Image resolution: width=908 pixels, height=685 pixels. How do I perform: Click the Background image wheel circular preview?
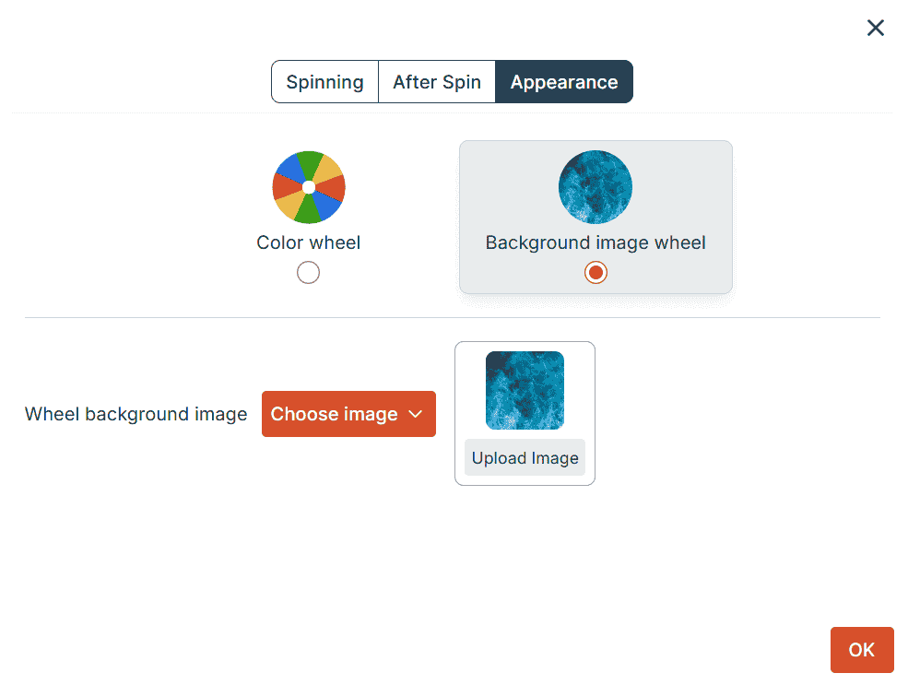tap(596, 187)
